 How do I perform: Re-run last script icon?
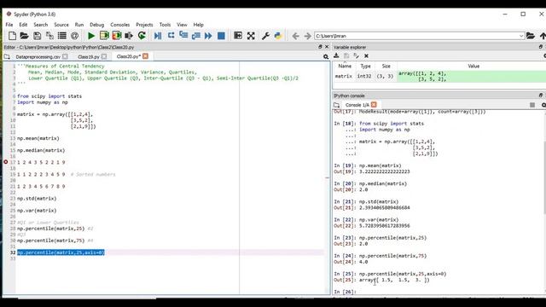point(142,36)
